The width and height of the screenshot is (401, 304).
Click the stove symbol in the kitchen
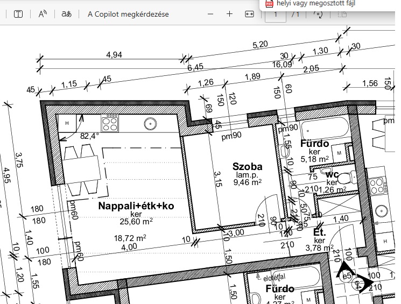[110, 124]
